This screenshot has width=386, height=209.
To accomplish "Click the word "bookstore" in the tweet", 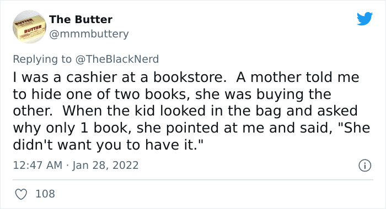I will [x=188, y=78].
